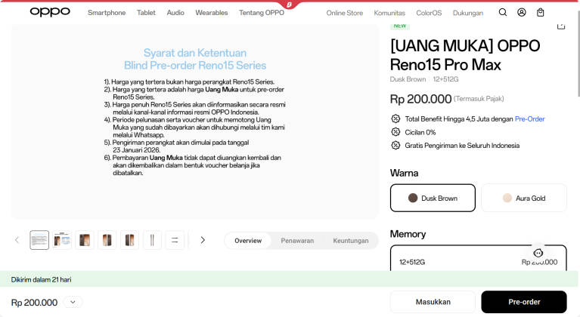Click discount badge icon beside Gratis Pengiriman

pos(395,146)
